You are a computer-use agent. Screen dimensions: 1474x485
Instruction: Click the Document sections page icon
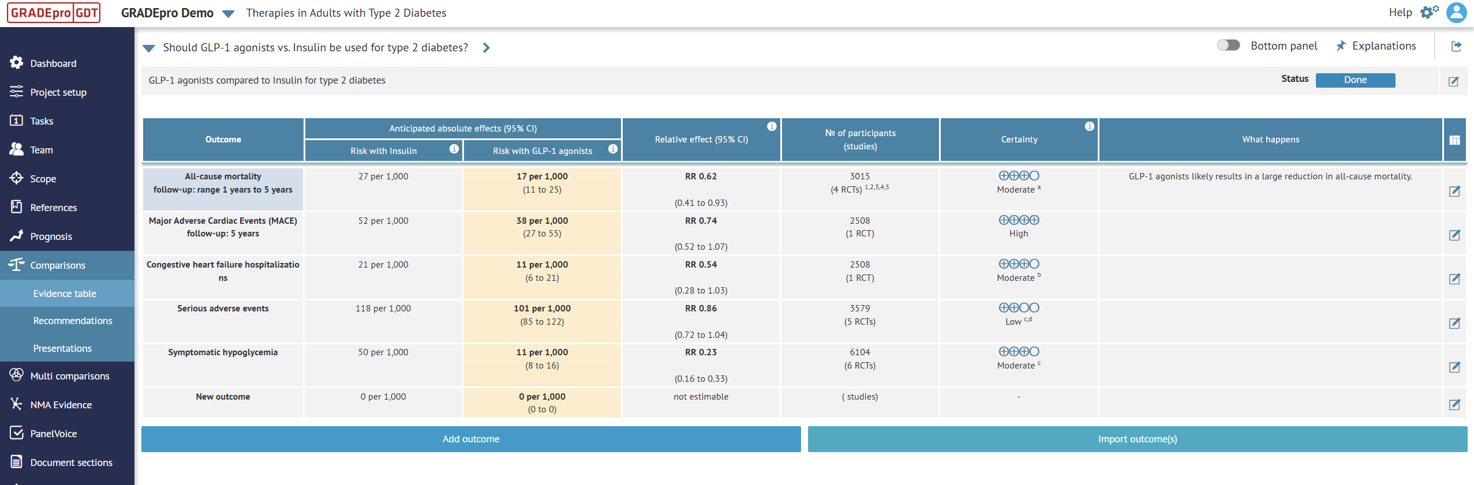pyautogui.click(x=17, y=461)
